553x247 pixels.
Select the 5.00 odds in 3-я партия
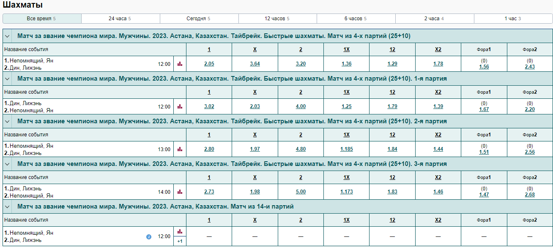coord(301,192)
